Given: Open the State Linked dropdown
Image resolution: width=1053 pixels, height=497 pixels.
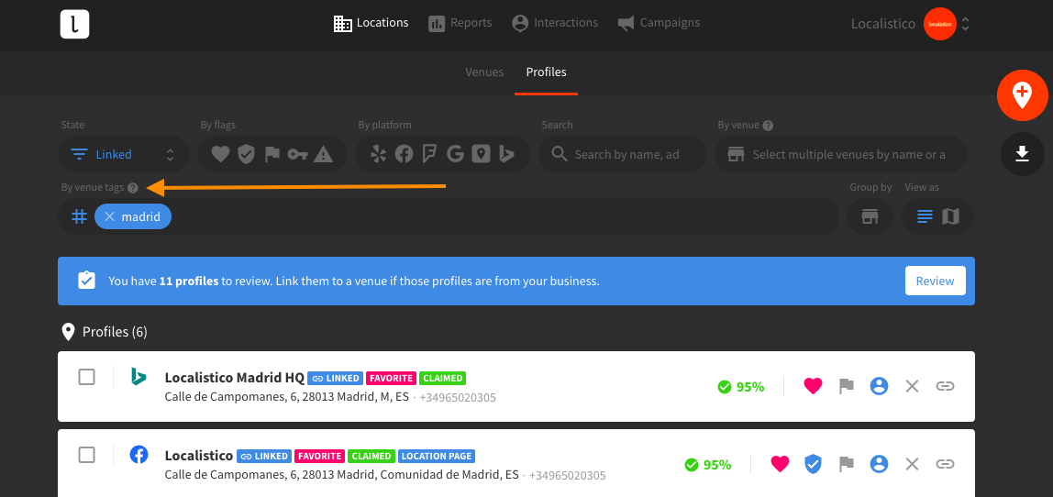Looking at the screenshot, I should pos(124,154).
